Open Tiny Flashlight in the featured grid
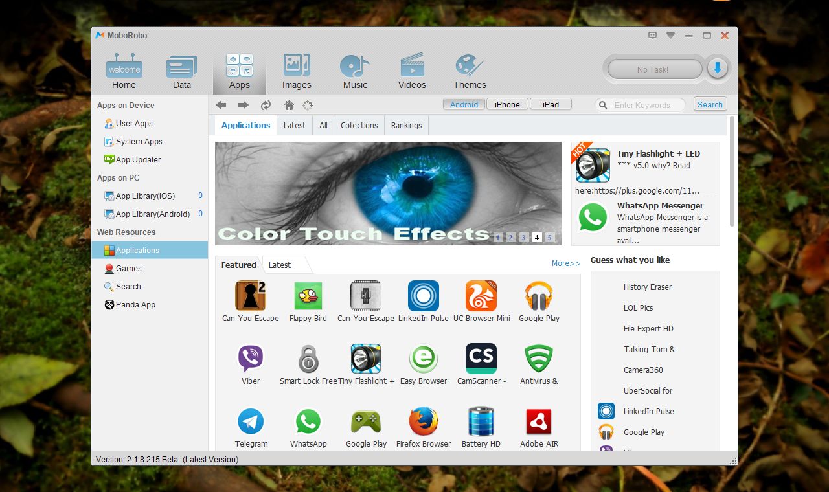 (366, 365)
